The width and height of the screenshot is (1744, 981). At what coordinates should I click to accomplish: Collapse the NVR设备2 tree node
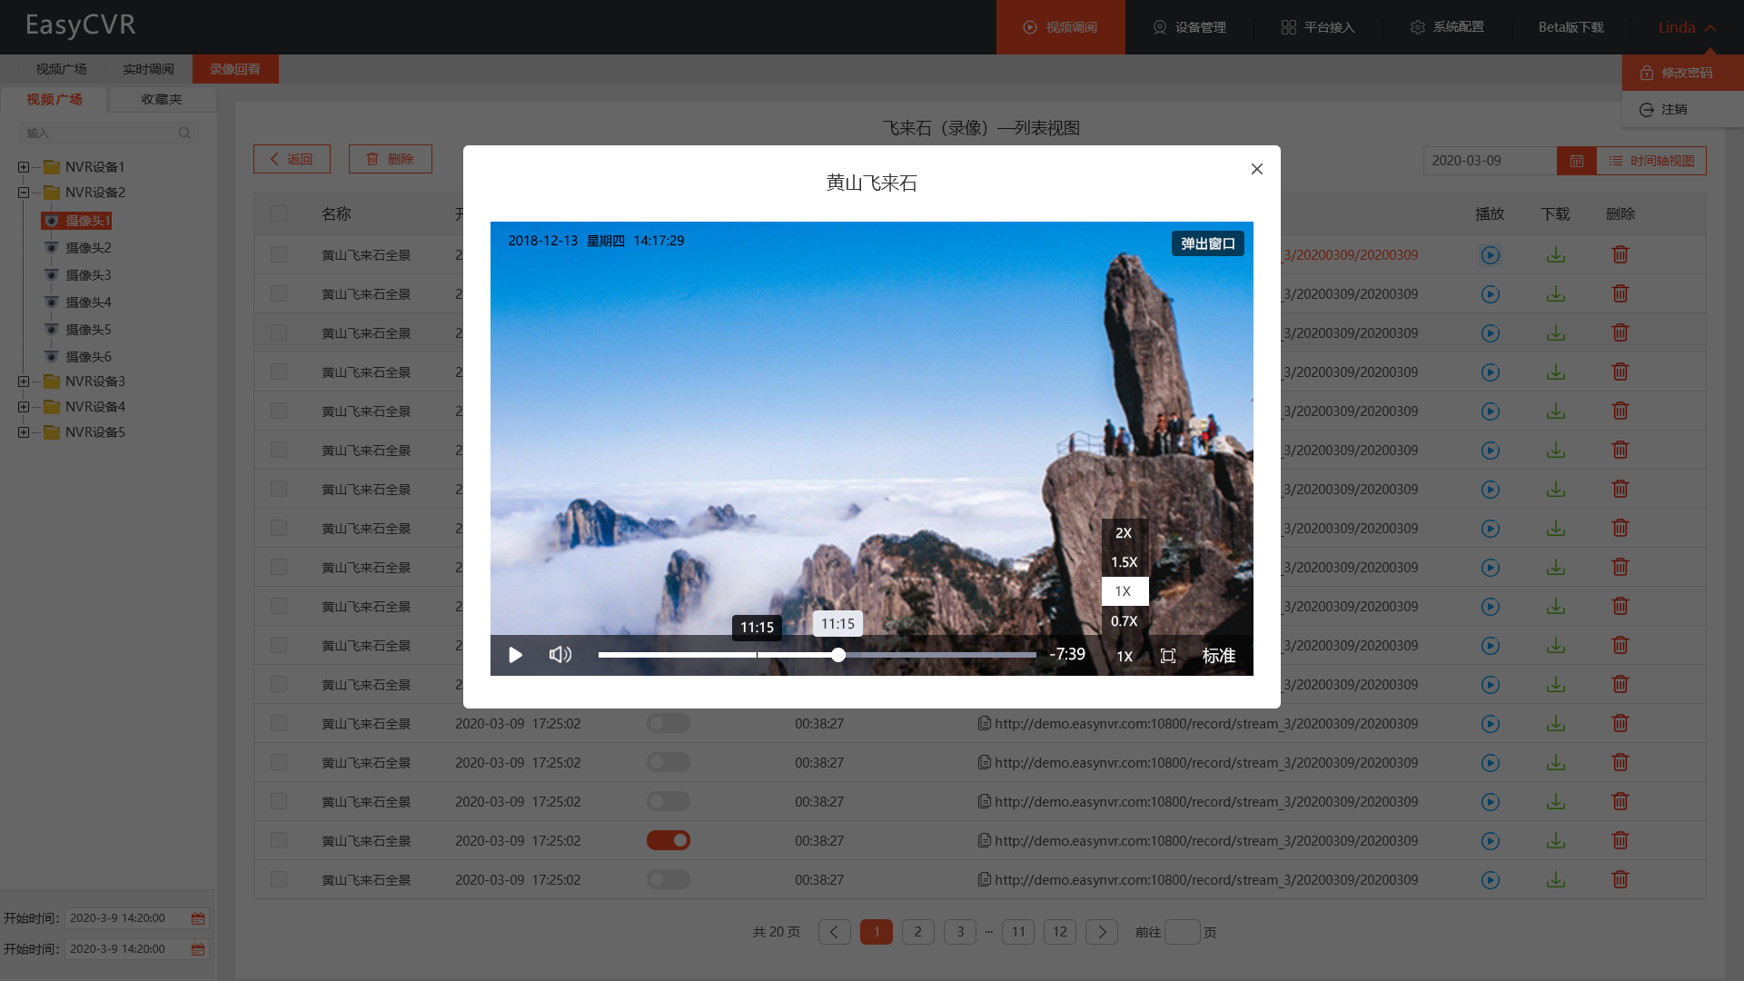[x=24, y=193]
